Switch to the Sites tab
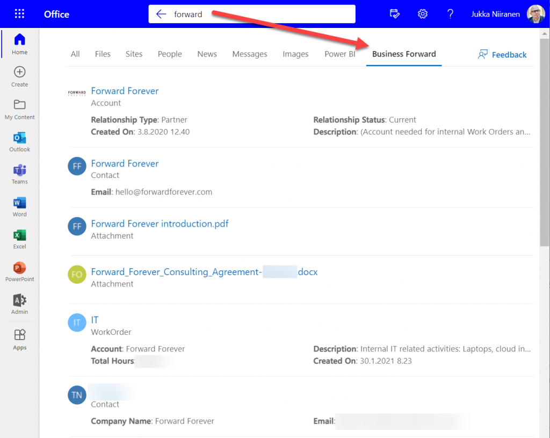550x438 pixels. 134,54
